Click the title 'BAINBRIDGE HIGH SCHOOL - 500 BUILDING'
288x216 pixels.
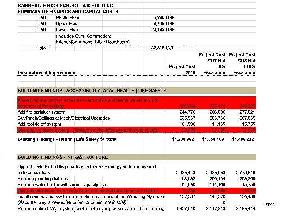point(65,6)
